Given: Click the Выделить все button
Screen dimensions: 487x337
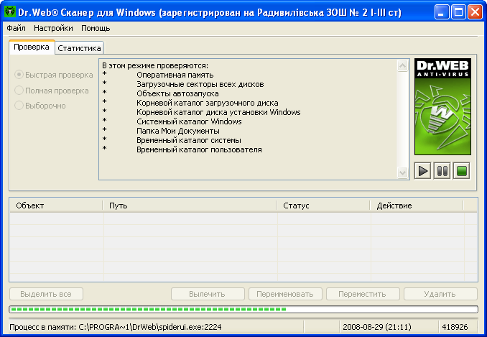Looking at the screenshot, I should [46, 294].
